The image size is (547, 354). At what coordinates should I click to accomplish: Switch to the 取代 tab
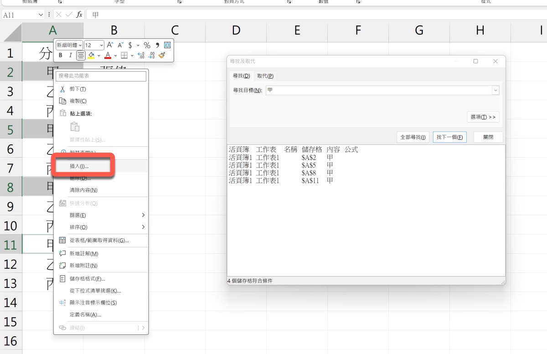coord(265,76)
